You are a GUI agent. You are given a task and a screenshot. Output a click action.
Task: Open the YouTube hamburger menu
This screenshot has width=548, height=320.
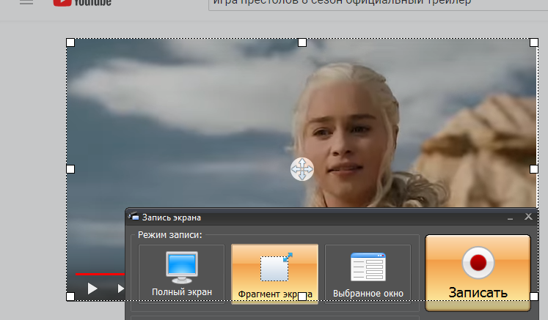point(26,2)
